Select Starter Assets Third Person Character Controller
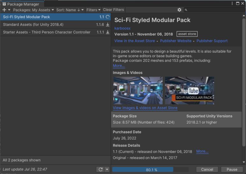 pyautogui.click(x=55, y=32)
